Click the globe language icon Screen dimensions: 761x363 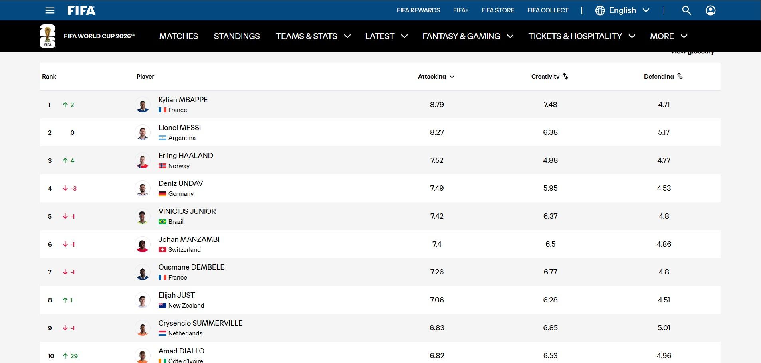600,11
